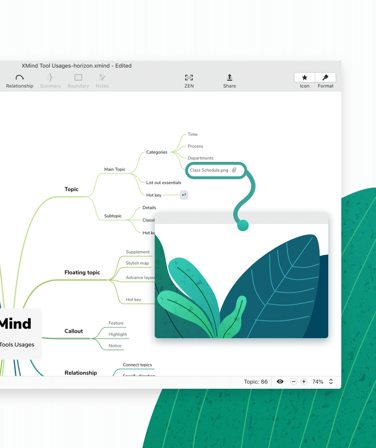Viewport: 376px width, 448px height.
Task: Select the Time subtopic
Action: pos(192,134)
